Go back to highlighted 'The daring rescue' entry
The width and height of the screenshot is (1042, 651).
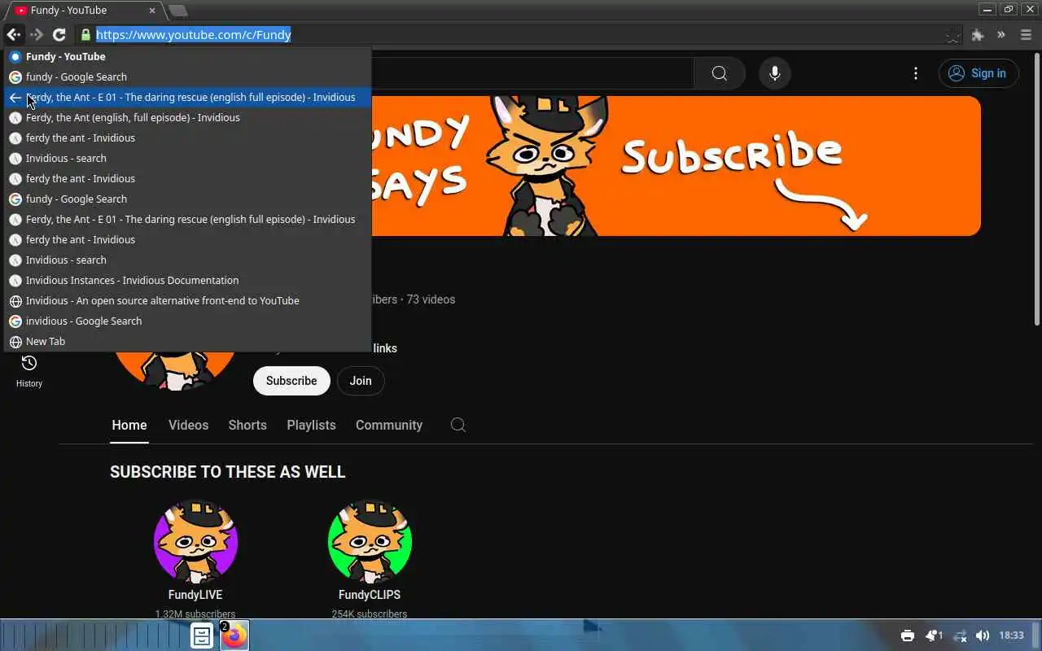point(188,97)
